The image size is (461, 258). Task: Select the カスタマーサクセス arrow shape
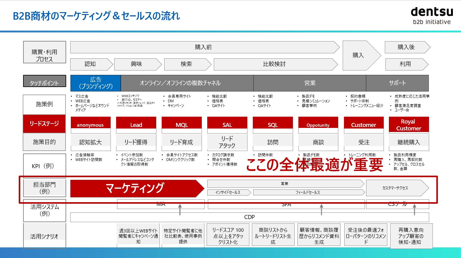click(x=395, y=188)
